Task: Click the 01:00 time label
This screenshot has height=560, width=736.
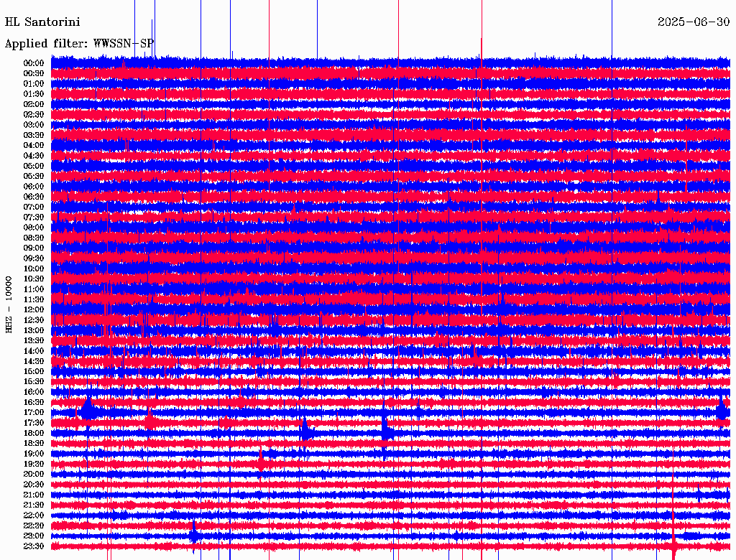Action: click(x=34, y=84)
